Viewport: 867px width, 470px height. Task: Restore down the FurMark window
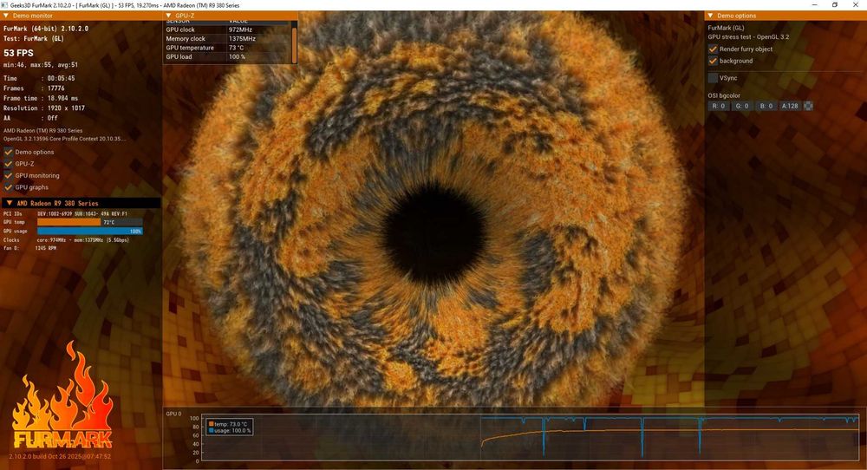pos(835,5)
